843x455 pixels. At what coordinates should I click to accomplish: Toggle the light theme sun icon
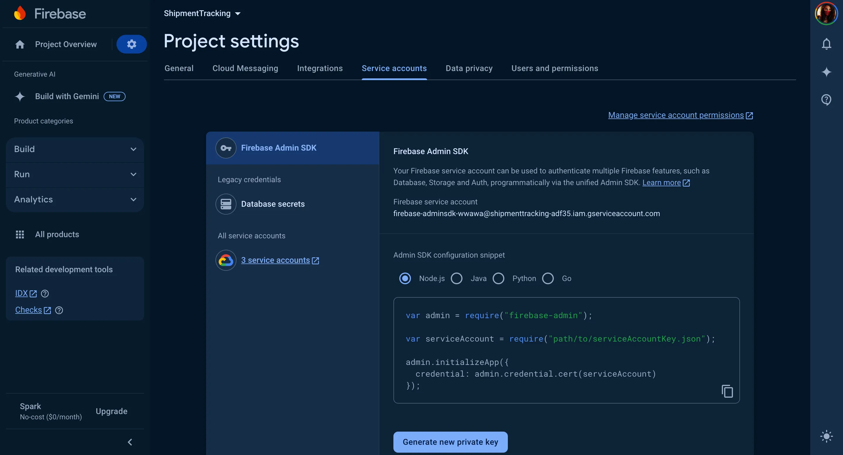click(x=826, y=436)
